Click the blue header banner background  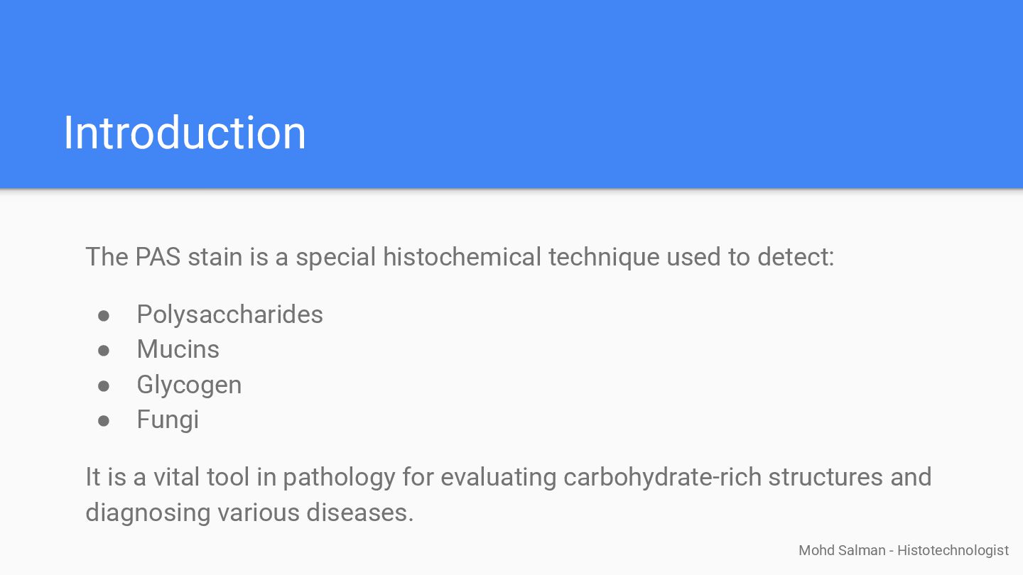pyautogui.click(x=639, y=71)
